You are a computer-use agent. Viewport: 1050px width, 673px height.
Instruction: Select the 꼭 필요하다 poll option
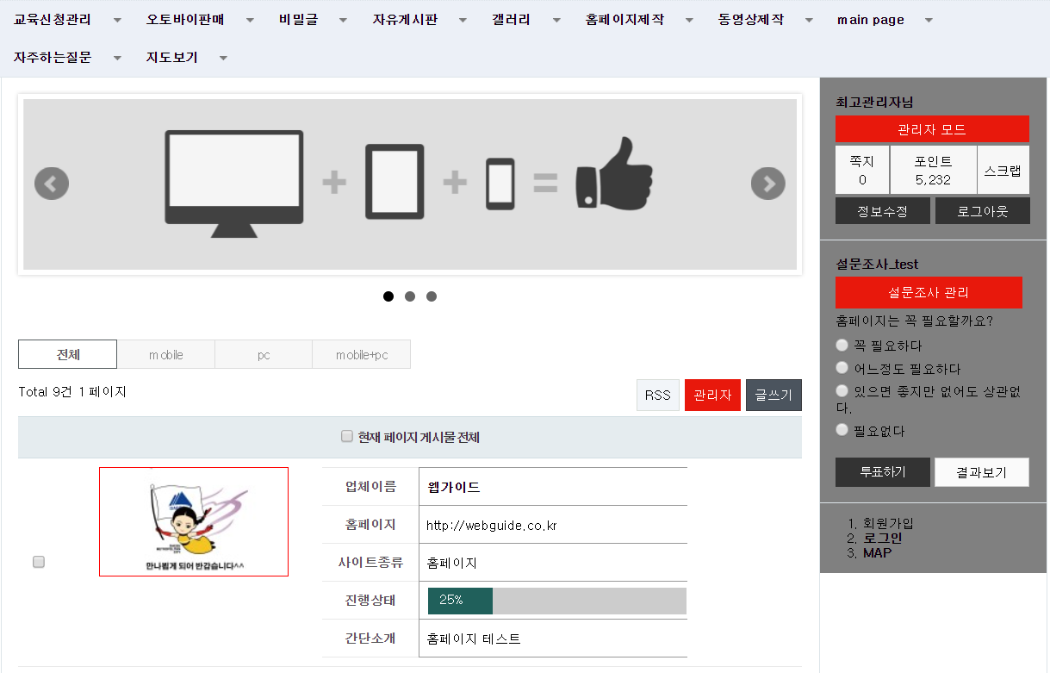coord(842,345)
